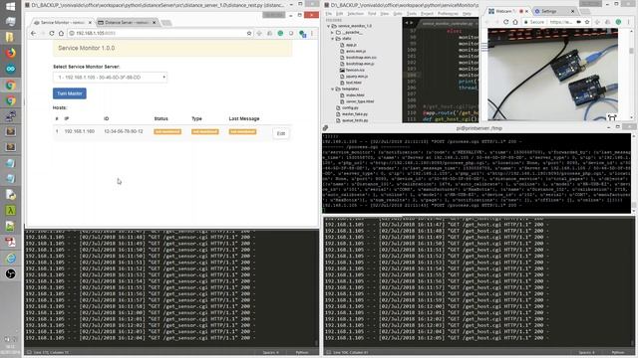
Task: Open a new tab in the Service Monitor browser
Action: click(x=166, y=23)
